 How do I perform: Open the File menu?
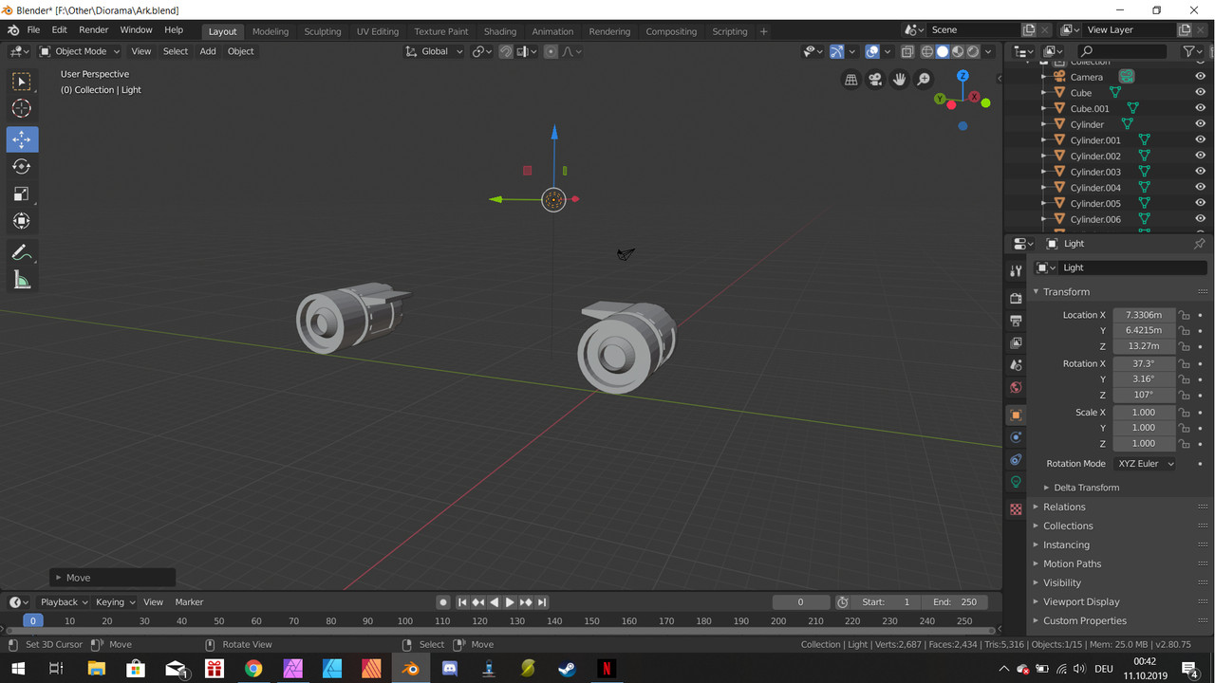click(x=33, y=30)
